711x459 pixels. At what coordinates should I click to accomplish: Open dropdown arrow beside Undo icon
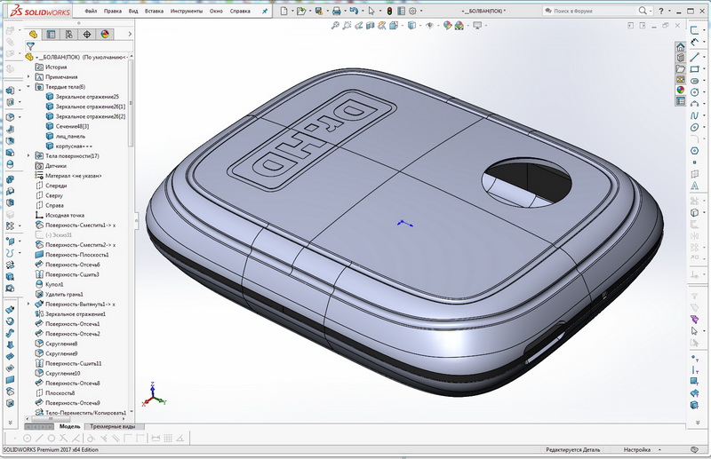point(363,11)
